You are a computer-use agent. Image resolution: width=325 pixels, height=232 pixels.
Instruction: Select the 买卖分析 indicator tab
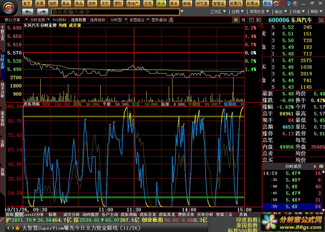205,215
